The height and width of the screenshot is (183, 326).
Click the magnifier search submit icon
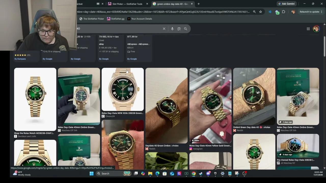(186, 29)
